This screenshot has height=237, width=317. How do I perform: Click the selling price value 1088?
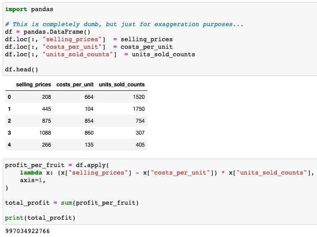45,132
